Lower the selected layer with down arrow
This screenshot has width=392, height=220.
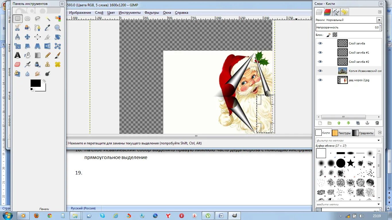[x=348, y=123]
